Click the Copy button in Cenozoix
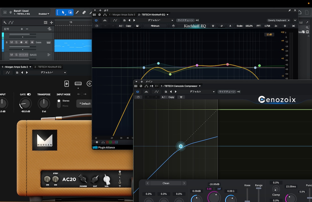This screenshot has width=312, height=202. (x=171, y=97)
